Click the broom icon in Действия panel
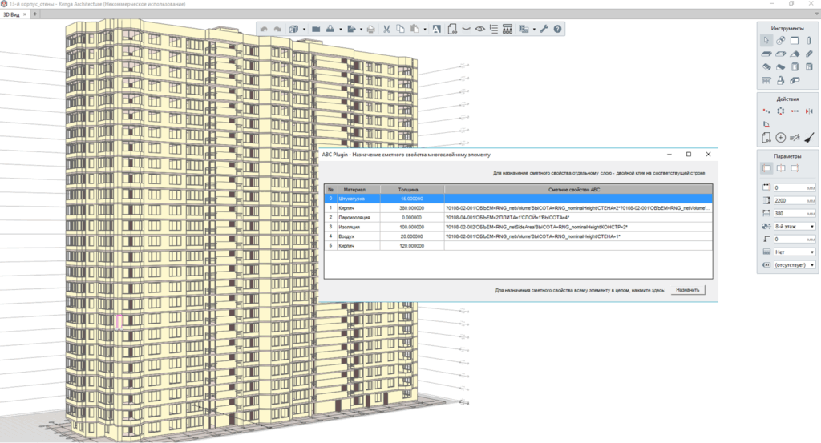The width and height of the screenshot is (821, 443). [809, 137]
